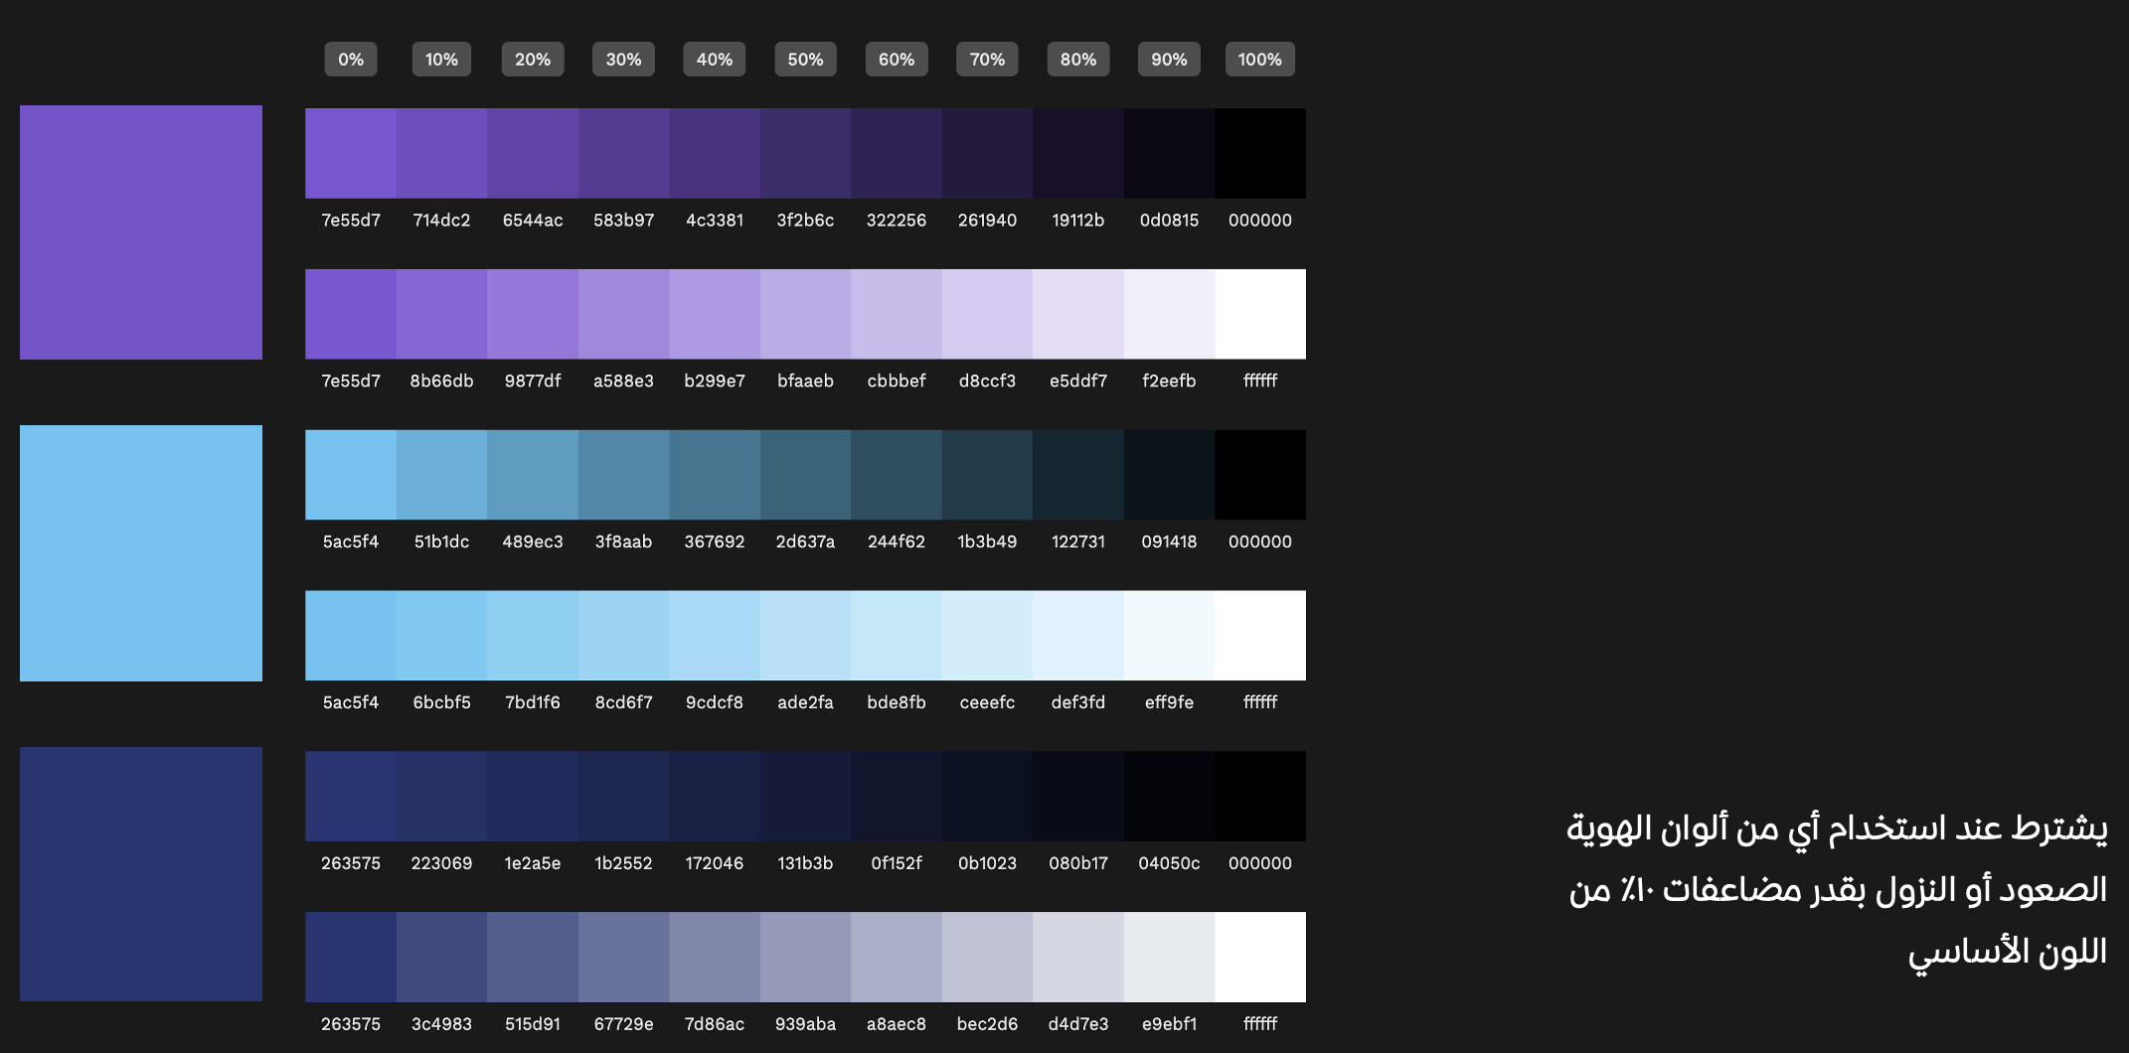Click the 50% percentage label
The width and height of the screenshot is (2129, 1053).
(805, 60)
